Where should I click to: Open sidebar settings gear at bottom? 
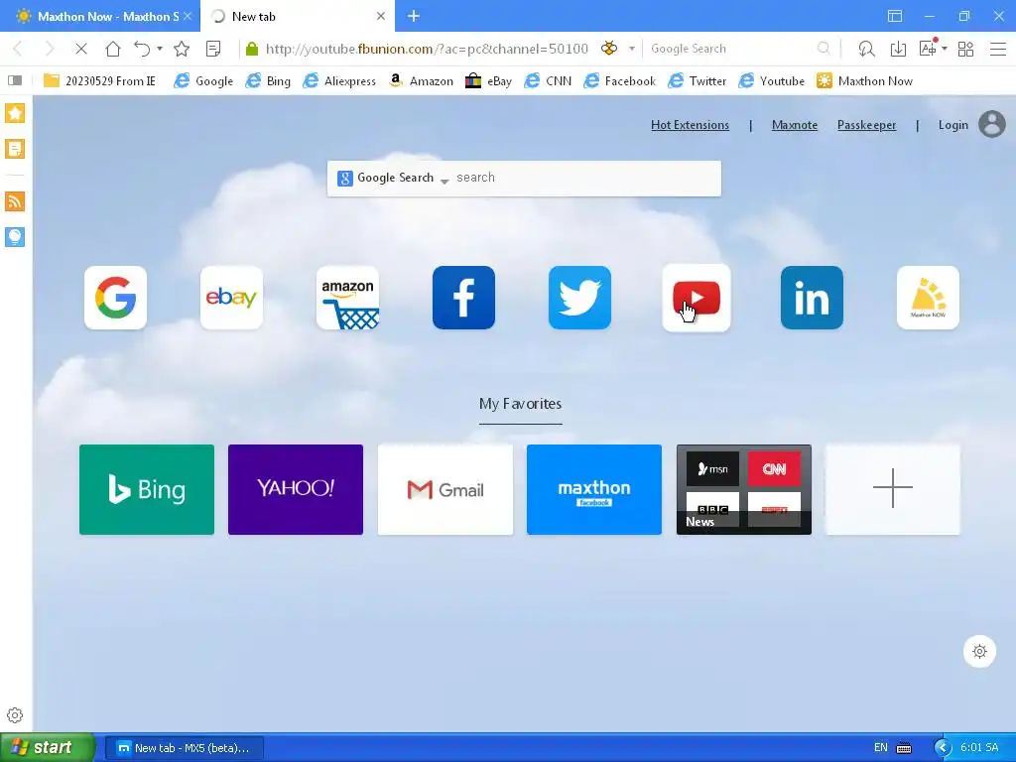point(15,715)
